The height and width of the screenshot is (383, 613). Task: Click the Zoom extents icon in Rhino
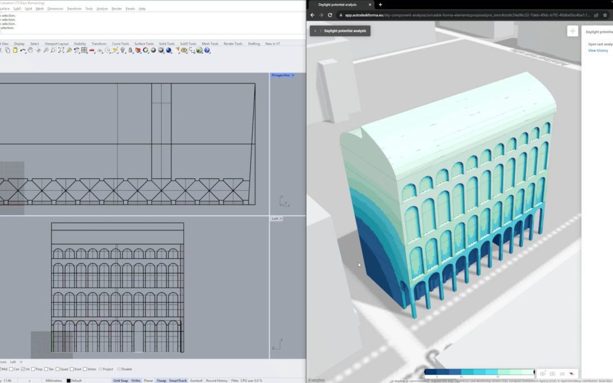[61, 51]
